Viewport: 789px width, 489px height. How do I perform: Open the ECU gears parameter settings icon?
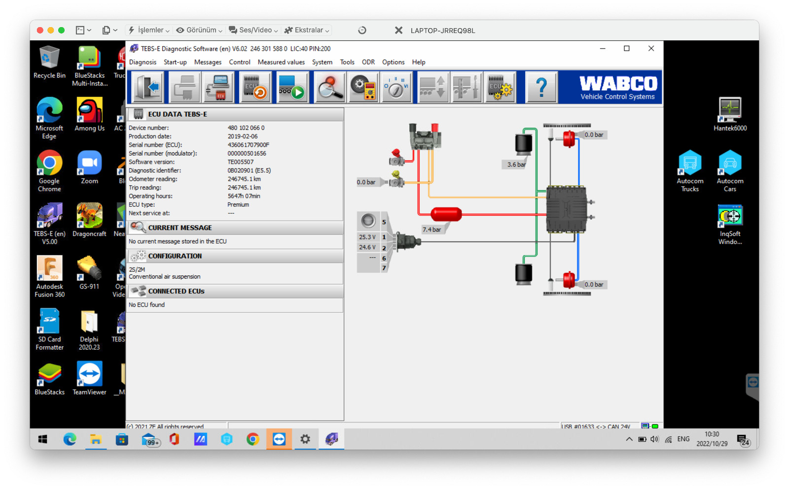pyautogui.click(x=500, y=88)
